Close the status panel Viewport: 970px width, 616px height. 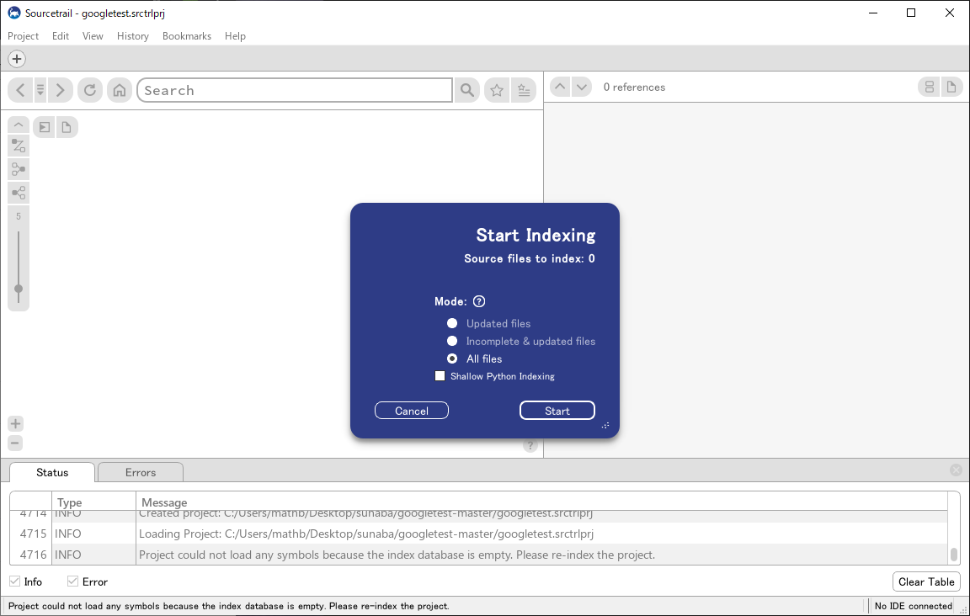coord(956,470)
